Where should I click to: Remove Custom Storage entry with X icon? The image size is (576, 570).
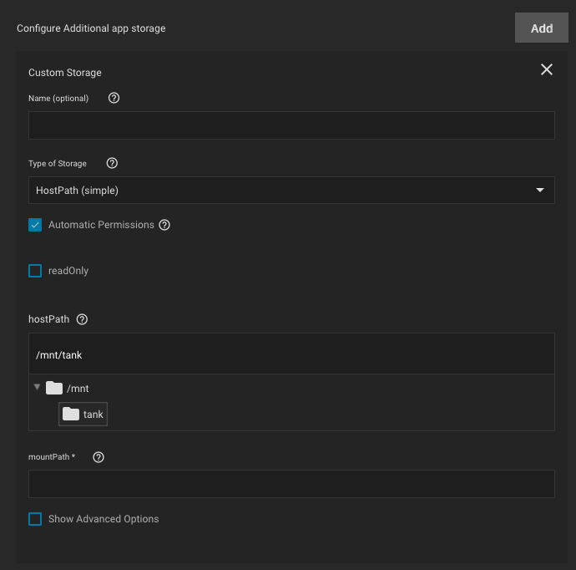tap(547, 69)
